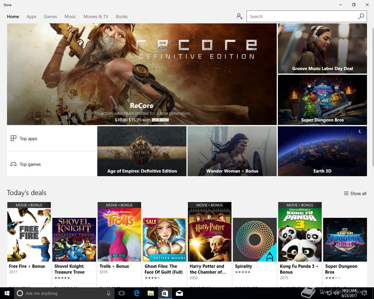Screen dimensions: 374x299
Task: Open the Free Fire movie poster
Action: tap(29, 232)
